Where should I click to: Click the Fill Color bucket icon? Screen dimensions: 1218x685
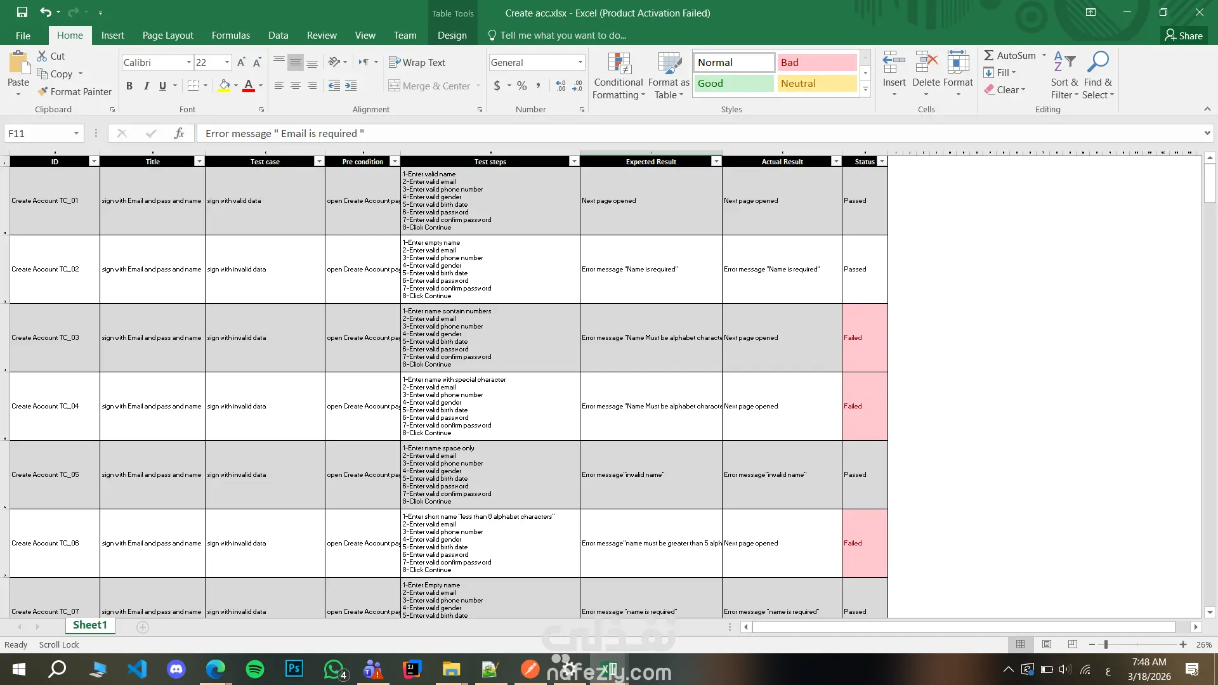pyautogui.click(x=224, y=86)
